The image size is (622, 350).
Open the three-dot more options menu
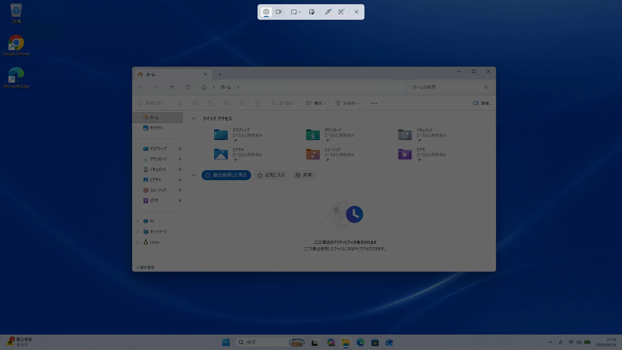click(x=374, y=103)
